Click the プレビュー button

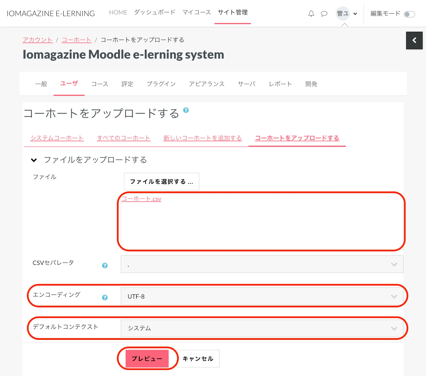pos(147,359)
